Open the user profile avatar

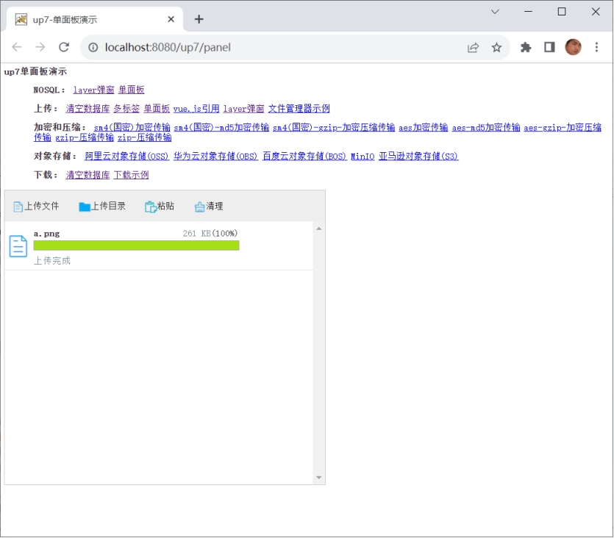[x=573, y=47]
